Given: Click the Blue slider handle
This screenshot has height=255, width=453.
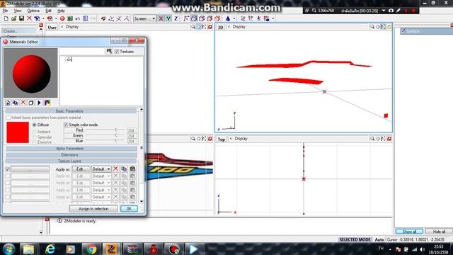Looking at the screenshot, I should point(116,140).
